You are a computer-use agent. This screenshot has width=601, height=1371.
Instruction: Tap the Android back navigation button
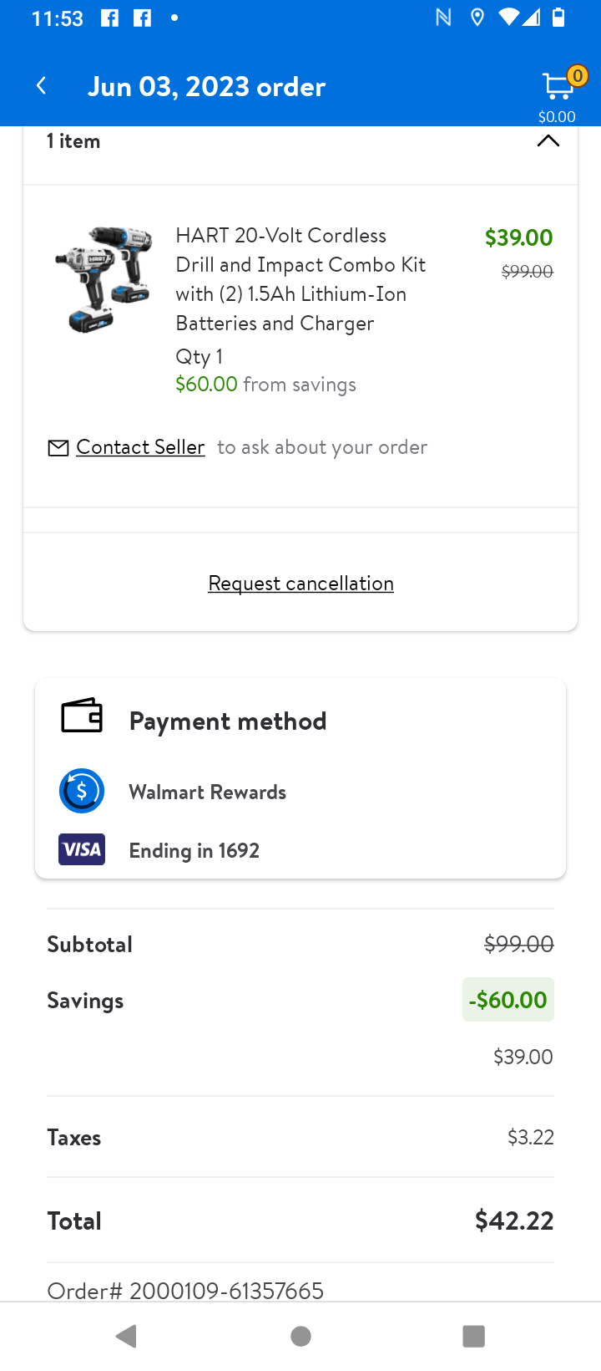point(127,1336)
